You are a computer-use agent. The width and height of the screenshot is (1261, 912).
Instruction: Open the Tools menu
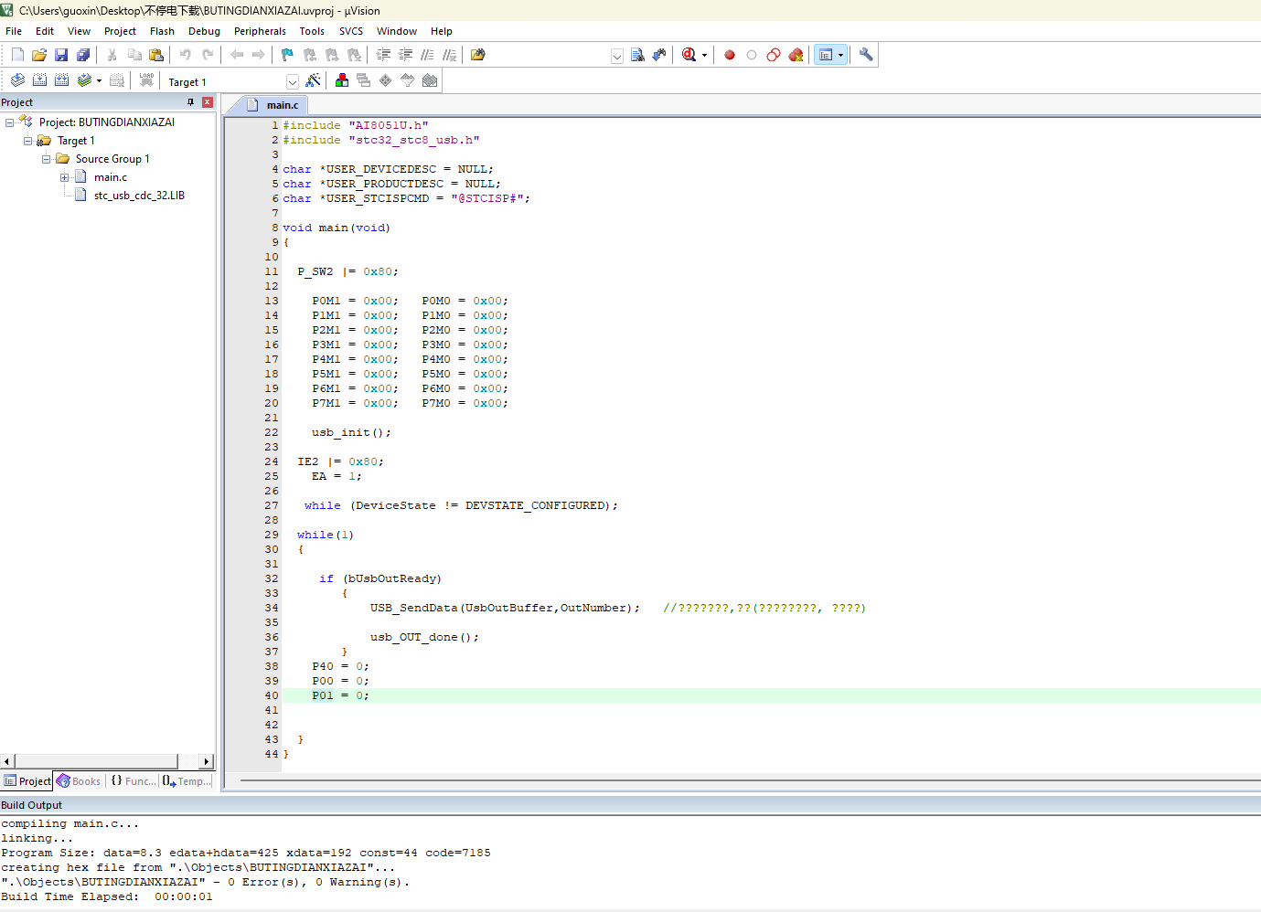[x=312, y=31]
